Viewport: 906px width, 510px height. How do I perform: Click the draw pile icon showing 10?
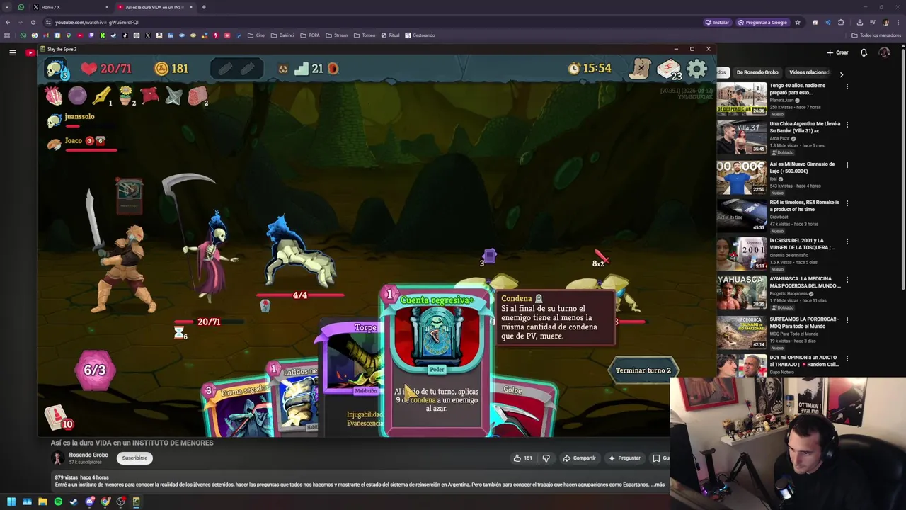(59, 417)
